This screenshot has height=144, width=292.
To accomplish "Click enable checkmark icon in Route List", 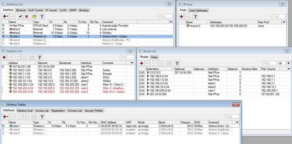I will pos(155,63).
